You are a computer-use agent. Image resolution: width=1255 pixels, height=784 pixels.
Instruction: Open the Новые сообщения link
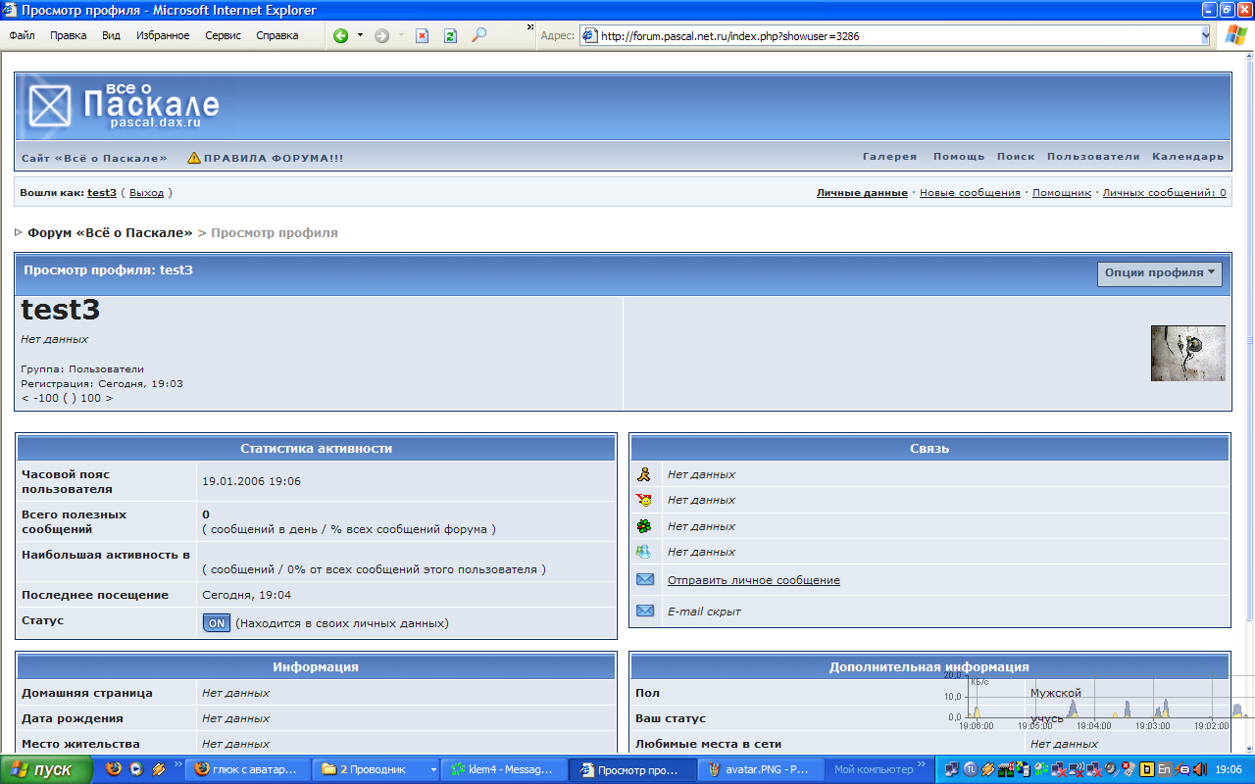tap(969, 193)
